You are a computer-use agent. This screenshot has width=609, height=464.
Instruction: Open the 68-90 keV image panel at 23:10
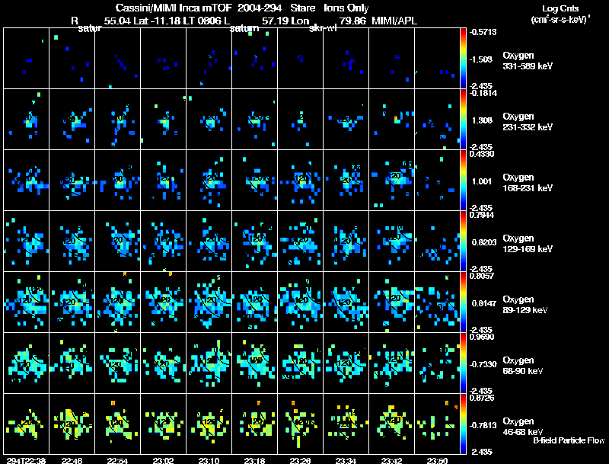pos(209,363)
